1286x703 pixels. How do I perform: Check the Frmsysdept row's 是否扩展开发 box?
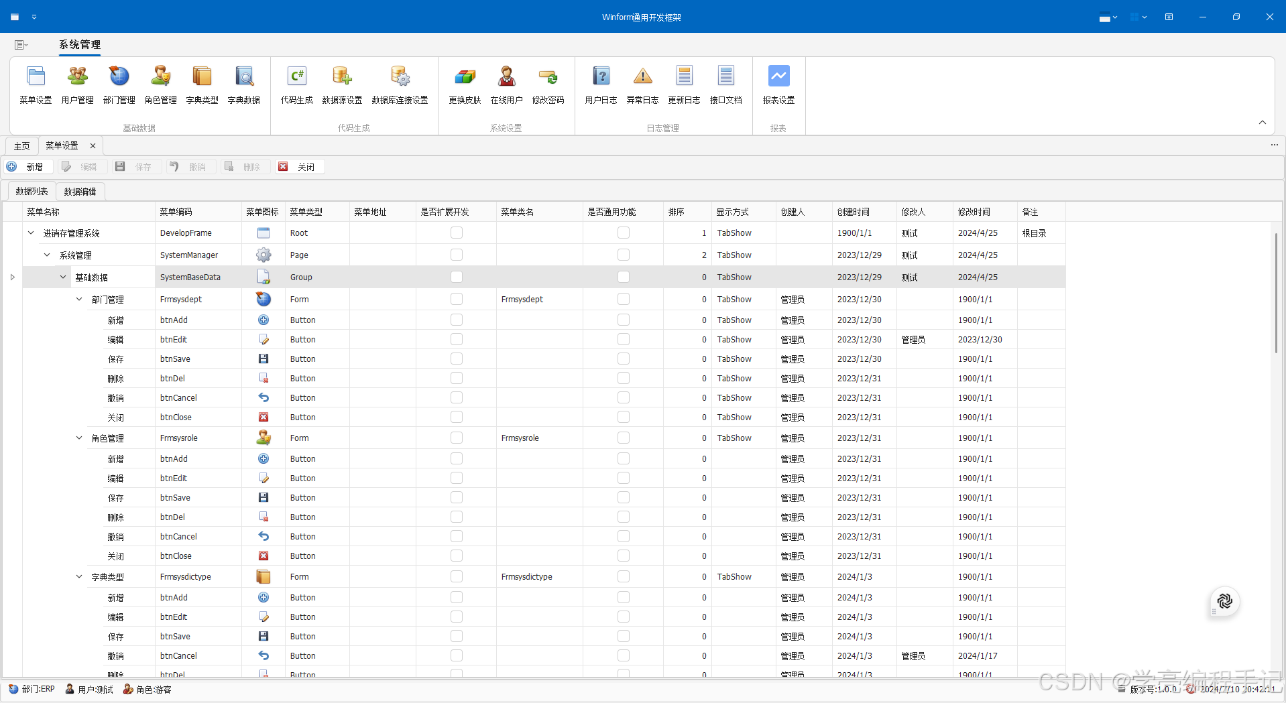(457, 299)
